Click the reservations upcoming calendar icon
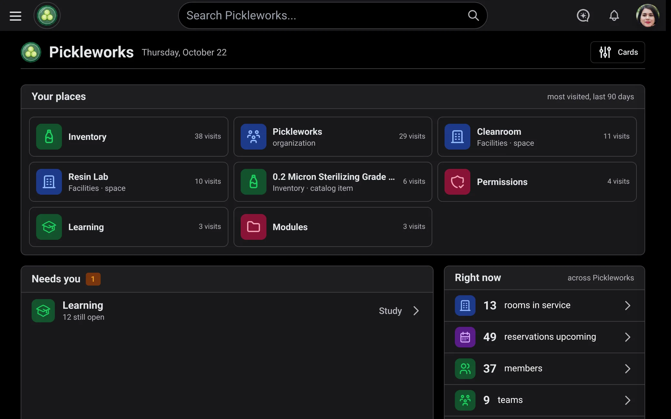 coord(465,337)
